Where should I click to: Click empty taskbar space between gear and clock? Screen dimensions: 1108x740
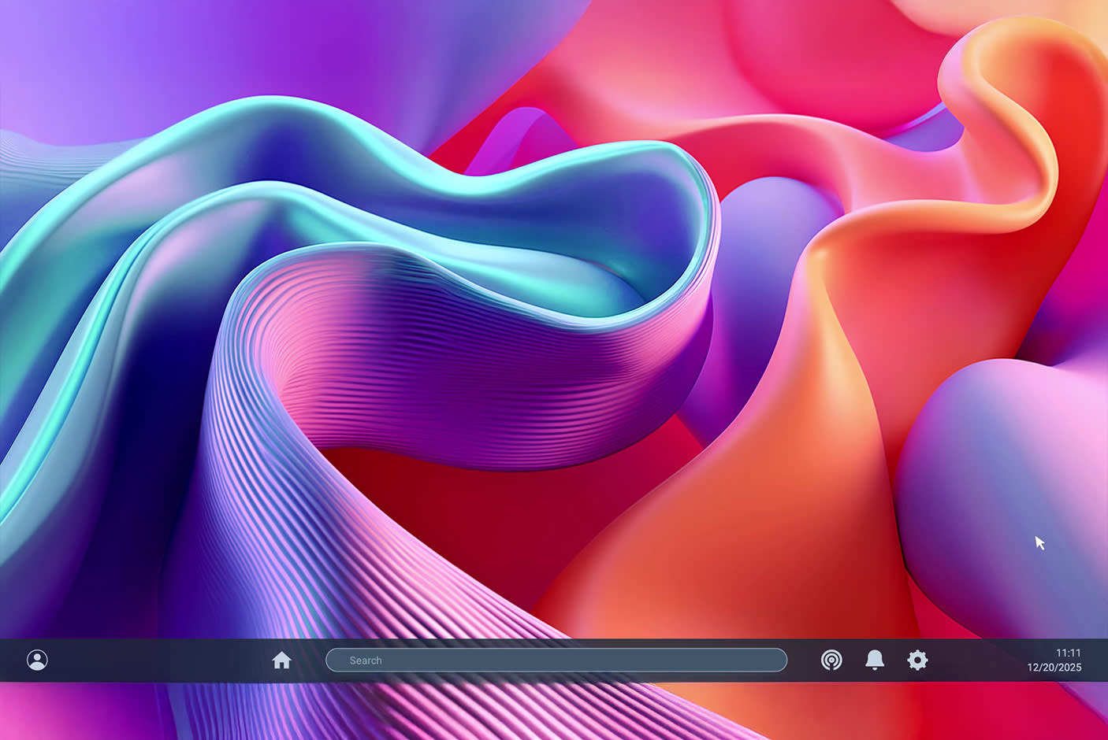pos(977,660)
